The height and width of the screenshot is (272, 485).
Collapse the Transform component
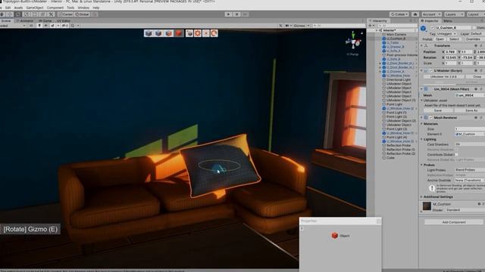(421, 45)
